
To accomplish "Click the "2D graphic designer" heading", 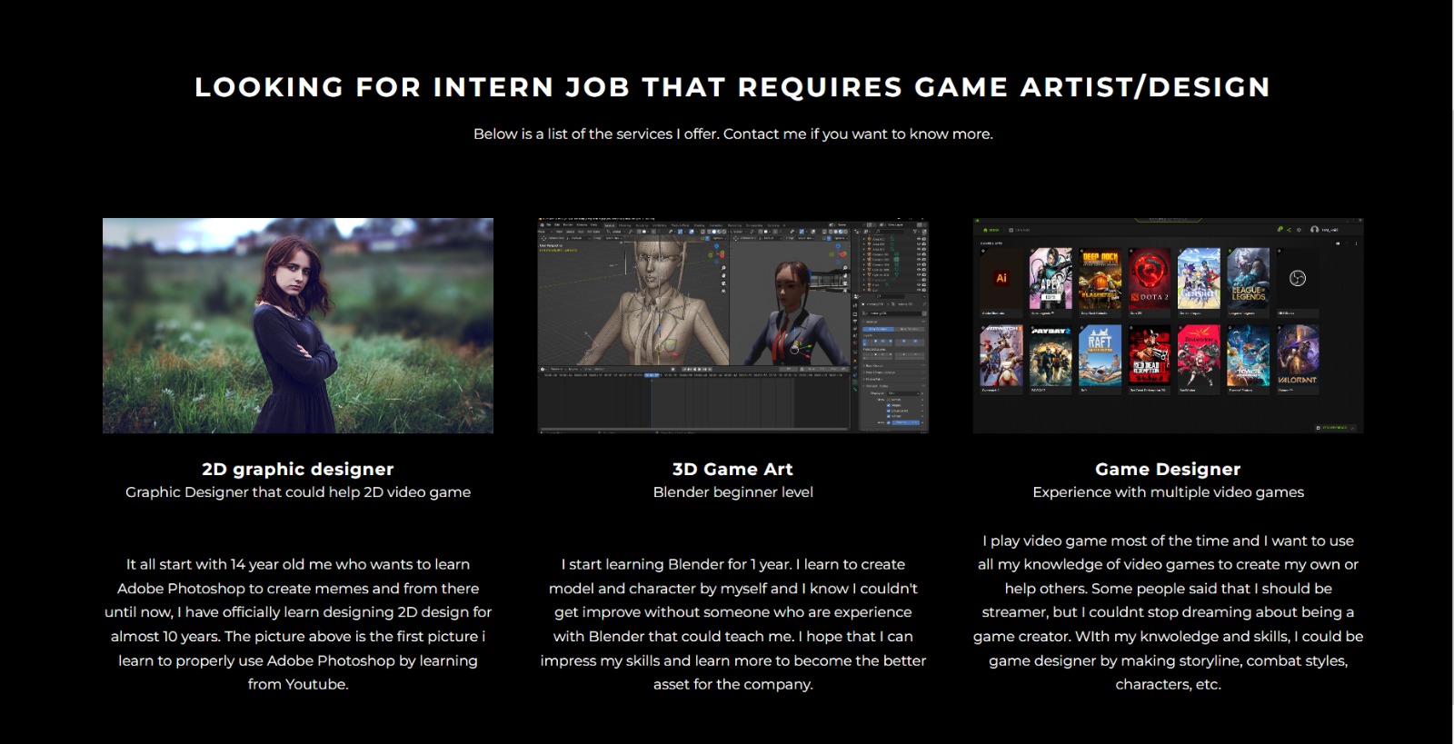I will [x=298, y=469].
